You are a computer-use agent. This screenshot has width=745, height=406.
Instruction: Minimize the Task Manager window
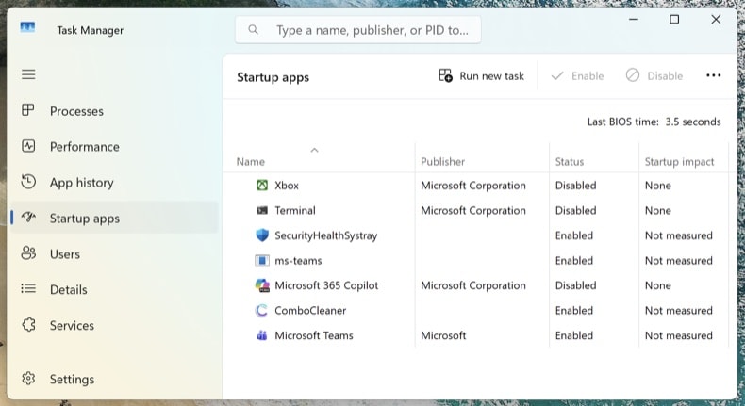[x=634, y=20]
